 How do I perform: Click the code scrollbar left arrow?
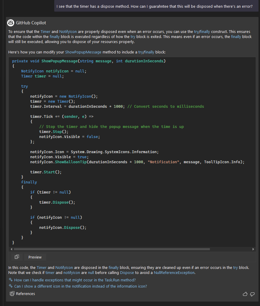tap(12, 249)
